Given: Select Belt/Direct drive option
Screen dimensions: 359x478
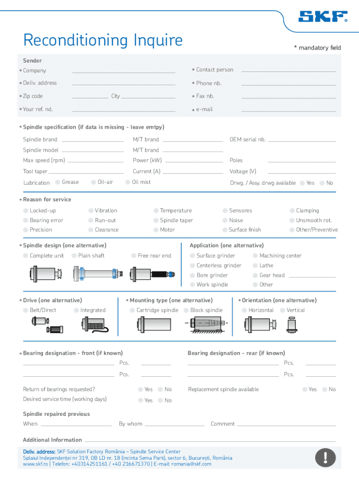Looking at the screenshot, I should click(26, 310).
